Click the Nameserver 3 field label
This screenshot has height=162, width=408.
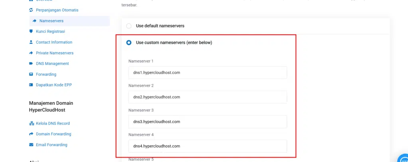coord(141,110)
